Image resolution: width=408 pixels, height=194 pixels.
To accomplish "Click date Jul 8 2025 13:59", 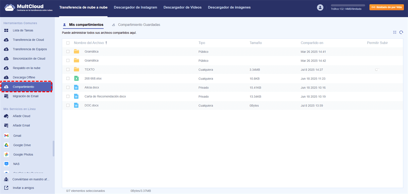I will click(x=312, y=105).
